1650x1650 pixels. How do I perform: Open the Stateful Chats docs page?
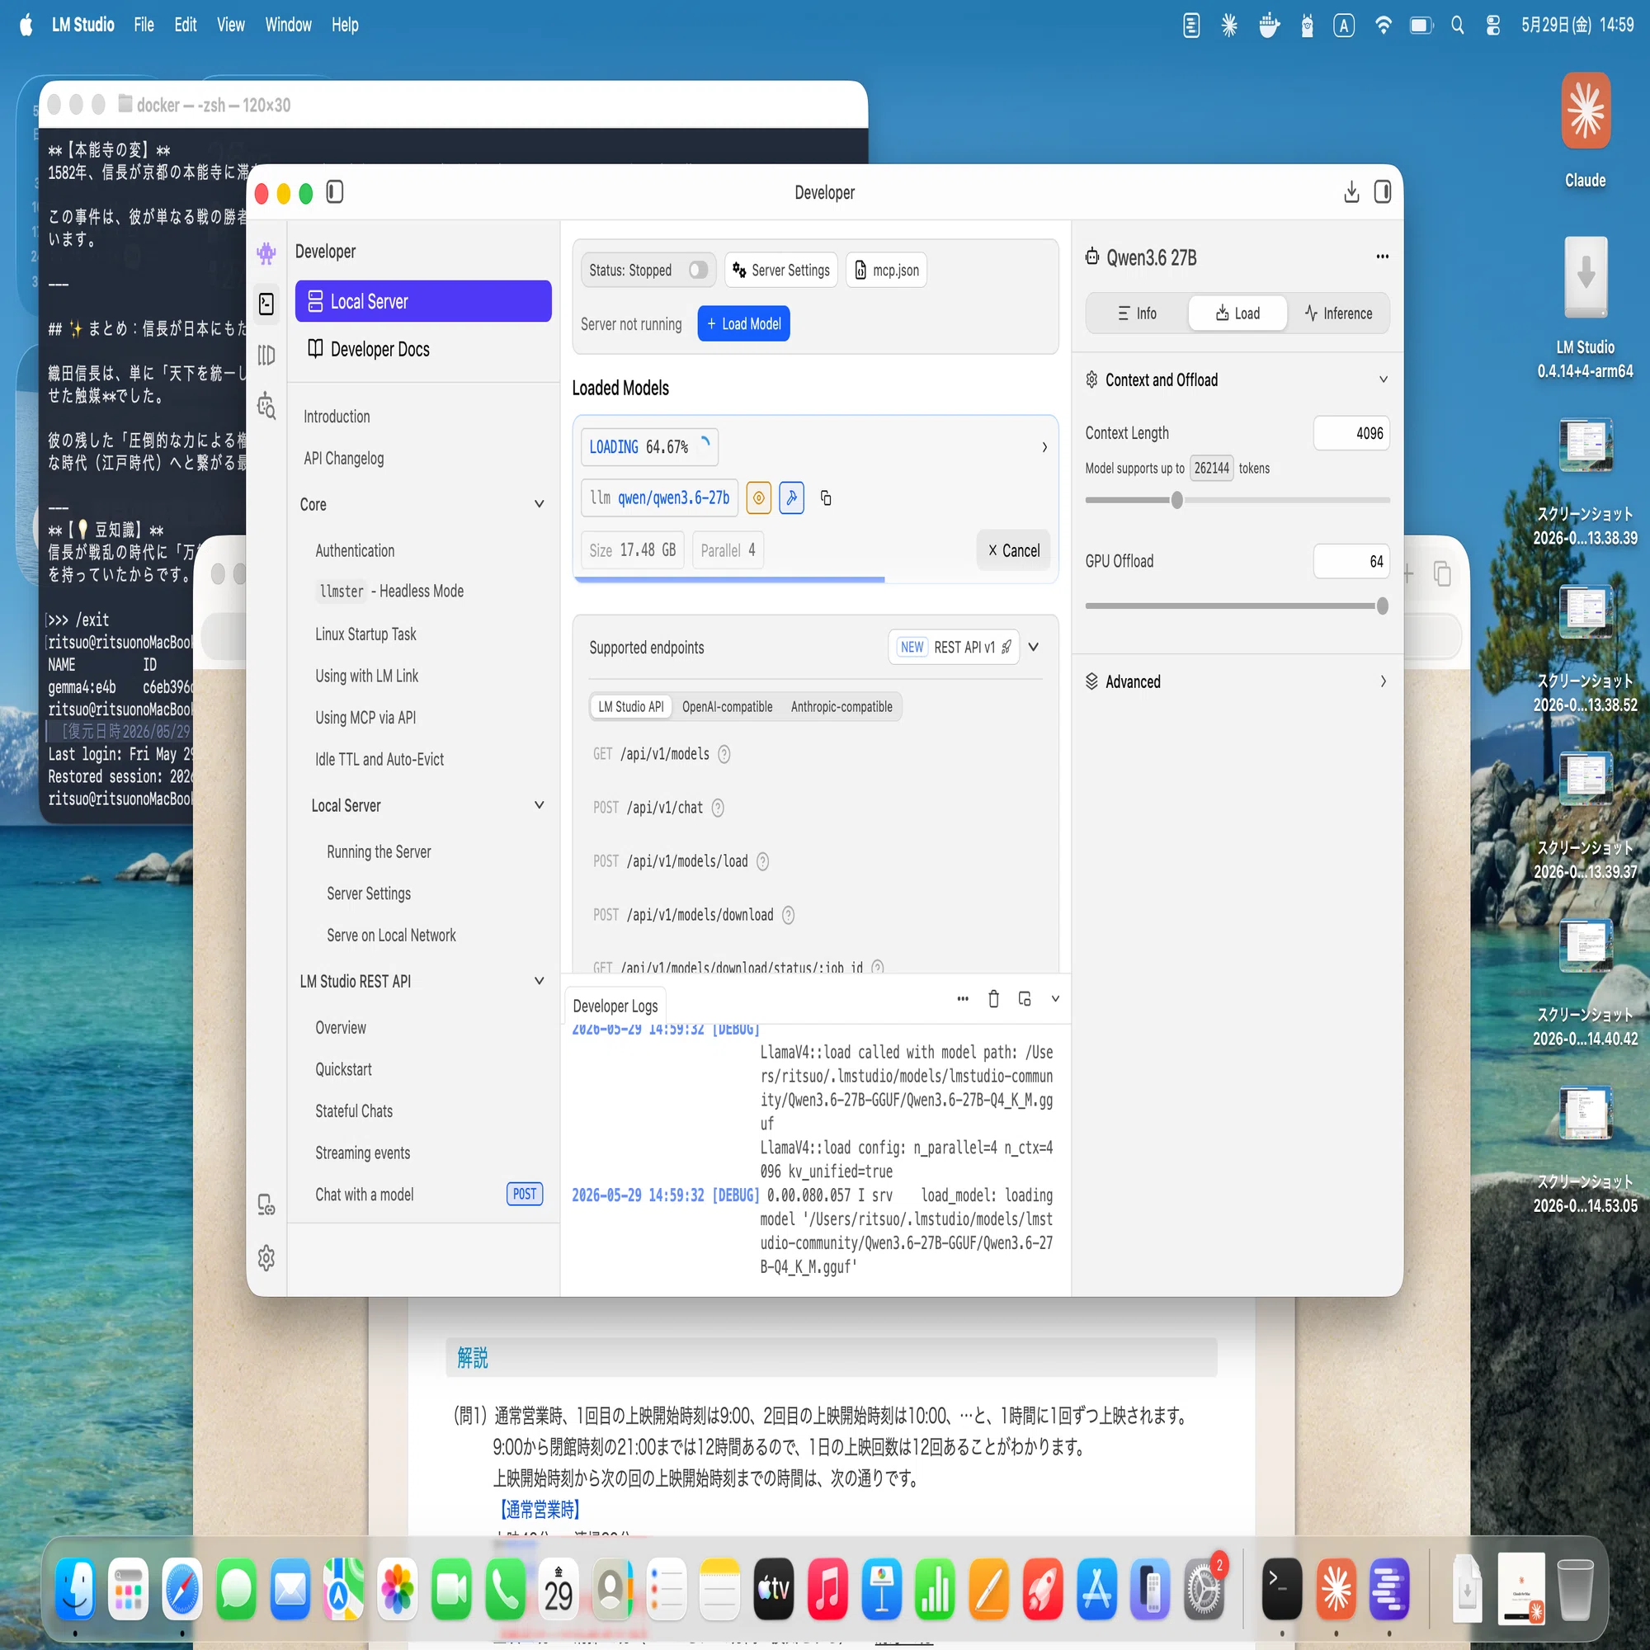tap(354, 1111)
